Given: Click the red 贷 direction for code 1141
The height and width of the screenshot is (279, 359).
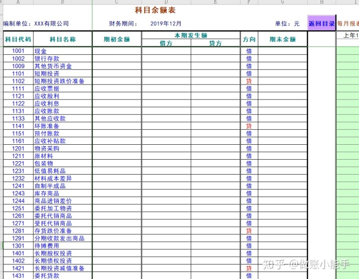Looking at the screenshot, I should pyautogui.click(x=249, y=126).
